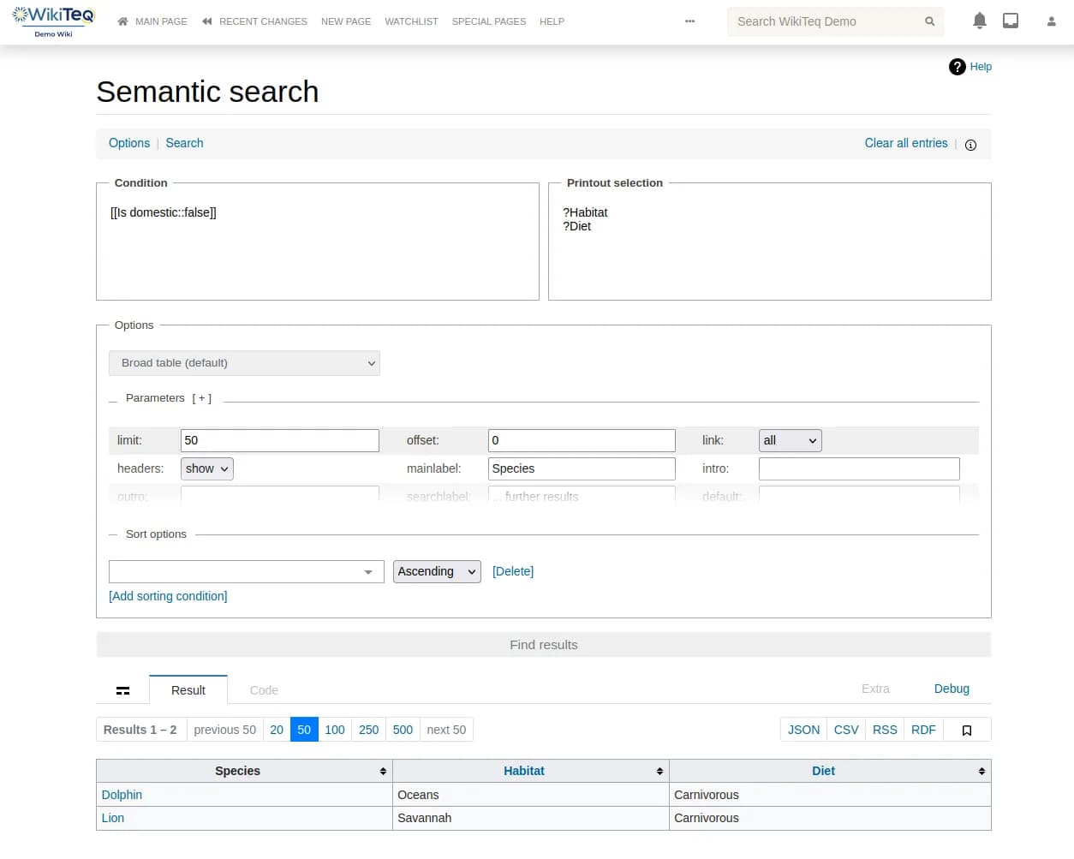1074x859 pixels.
Task: Click the search magnifier icon
Action: (x=930, y=21)
